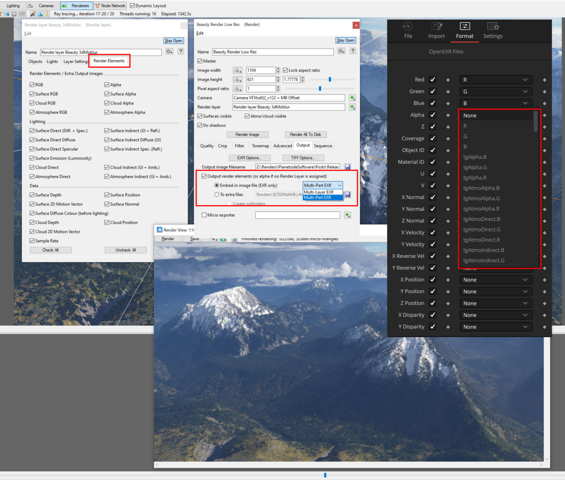Expand the Red channel dropdown
Screen dimensions: 565x480
(x=496, y=80)
